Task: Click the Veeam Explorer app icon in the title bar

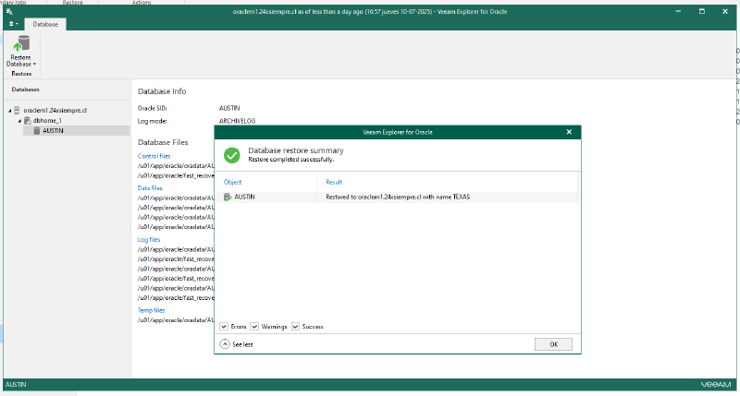Action: click(x=9, y=12)
